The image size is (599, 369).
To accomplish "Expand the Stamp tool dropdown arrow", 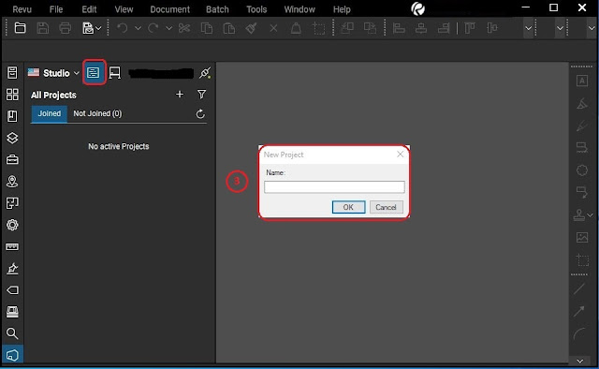I will tap(591, 215).
